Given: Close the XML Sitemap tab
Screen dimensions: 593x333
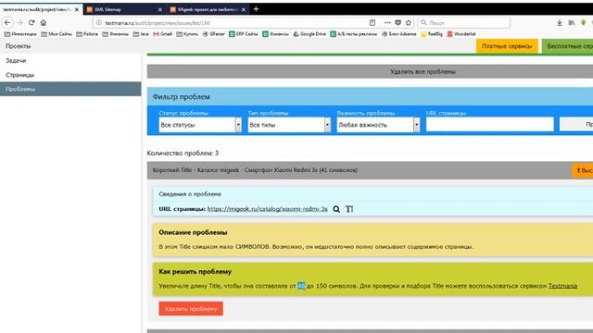Looking at the screenshot, I should (160, 9).
